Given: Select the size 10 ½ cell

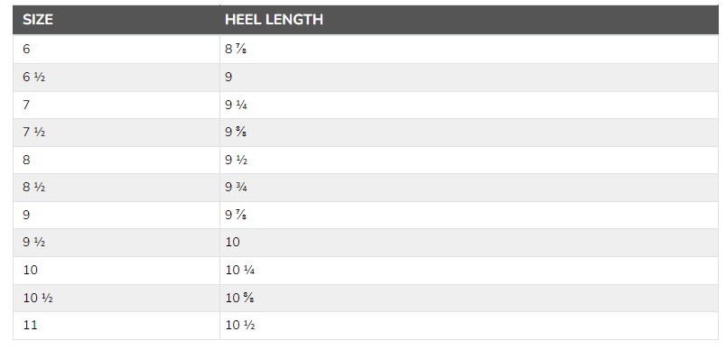Looking at the screenshot, I should [x=116, y=298].
